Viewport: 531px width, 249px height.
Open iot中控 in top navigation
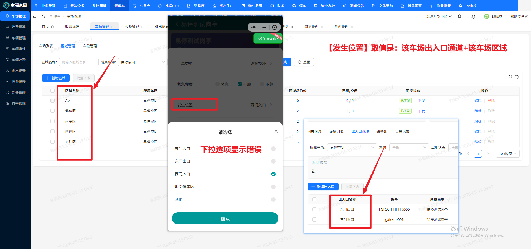pos(468,6)
